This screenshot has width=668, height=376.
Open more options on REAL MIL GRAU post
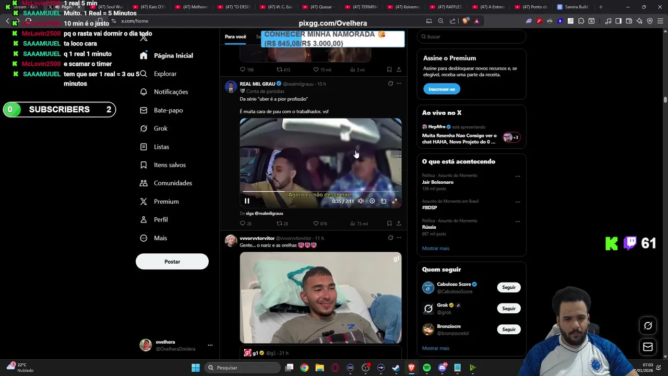(399, 84)
